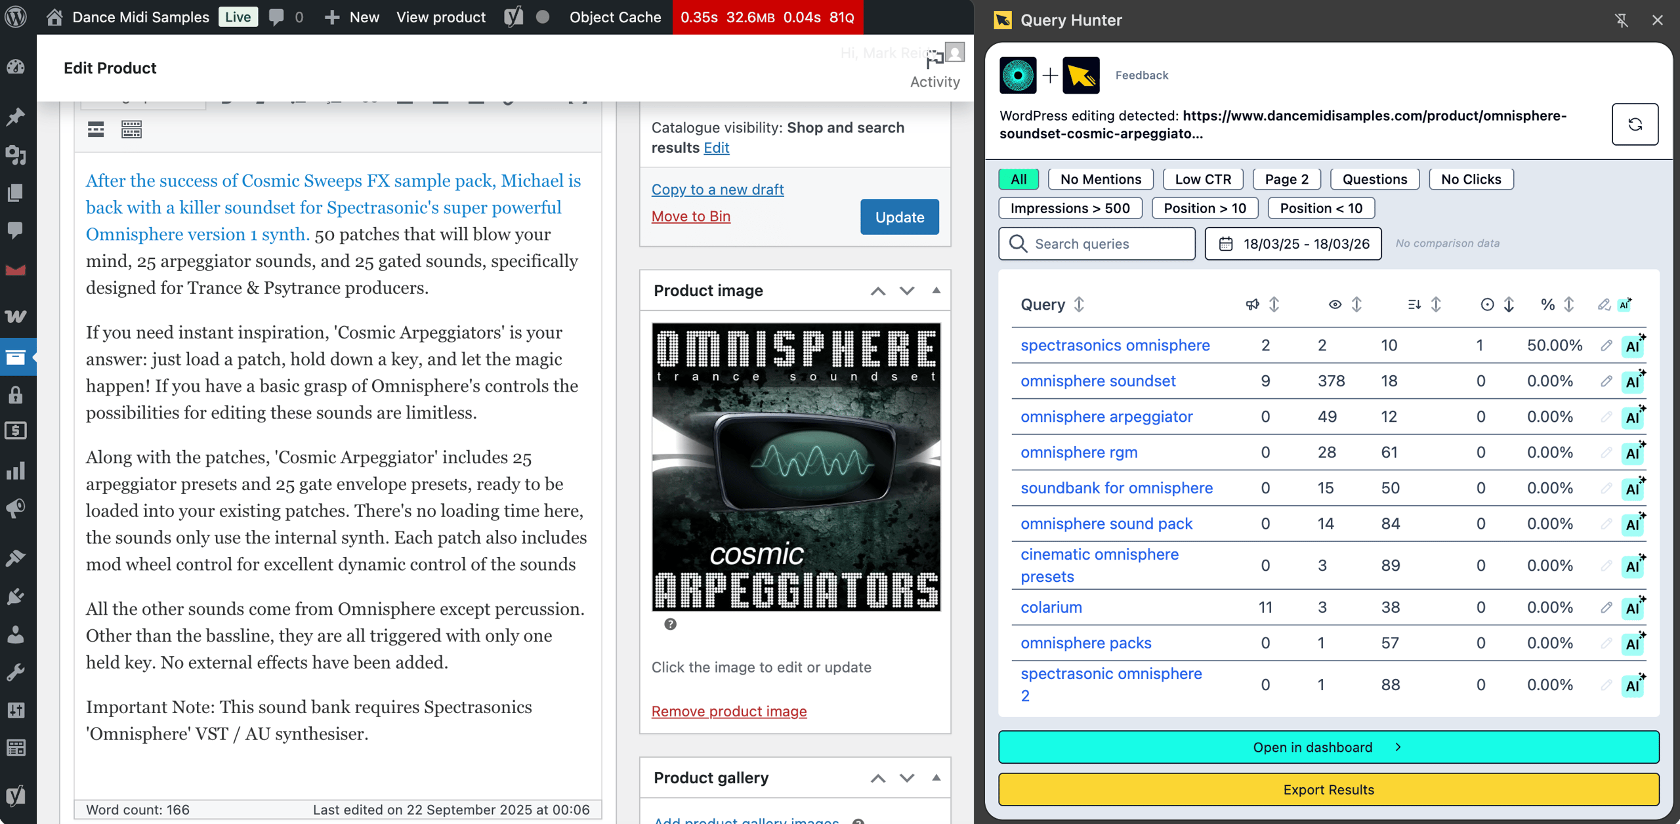Open the New menu in the admin bar
Image resolution: width=1680 pixels, height=824 pixels.
pyautogui.click(x=352, y=17)
